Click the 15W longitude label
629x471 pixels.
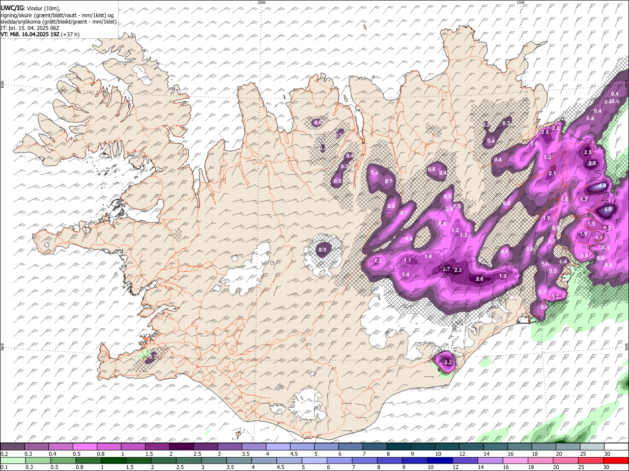click(x=520, y=2)
